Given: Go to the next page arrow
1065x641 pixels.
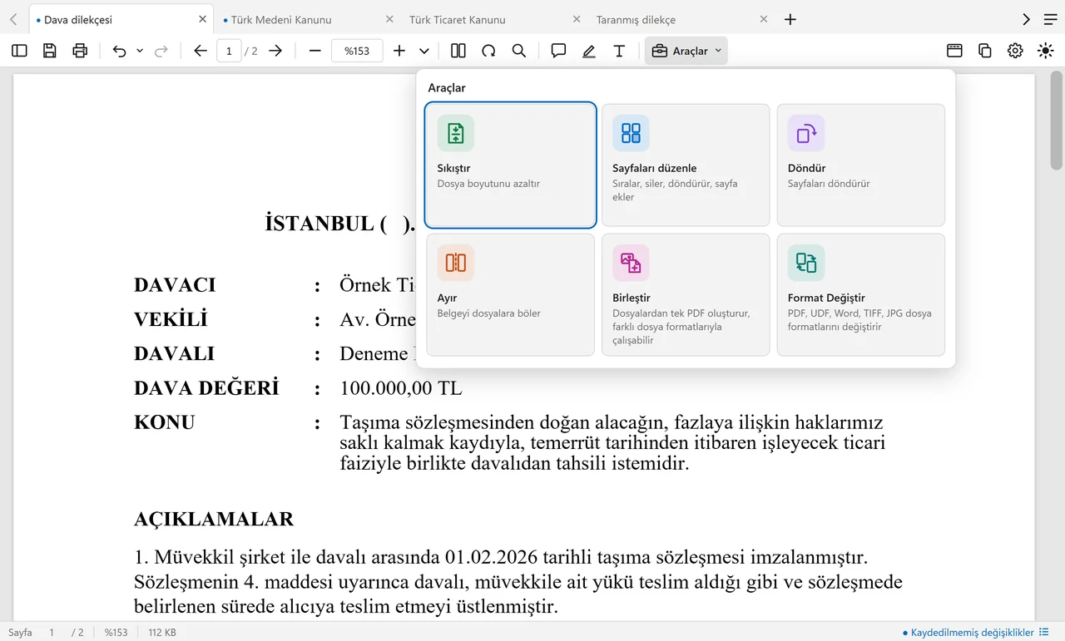Looking at the screenshot, I should [275, 51].
